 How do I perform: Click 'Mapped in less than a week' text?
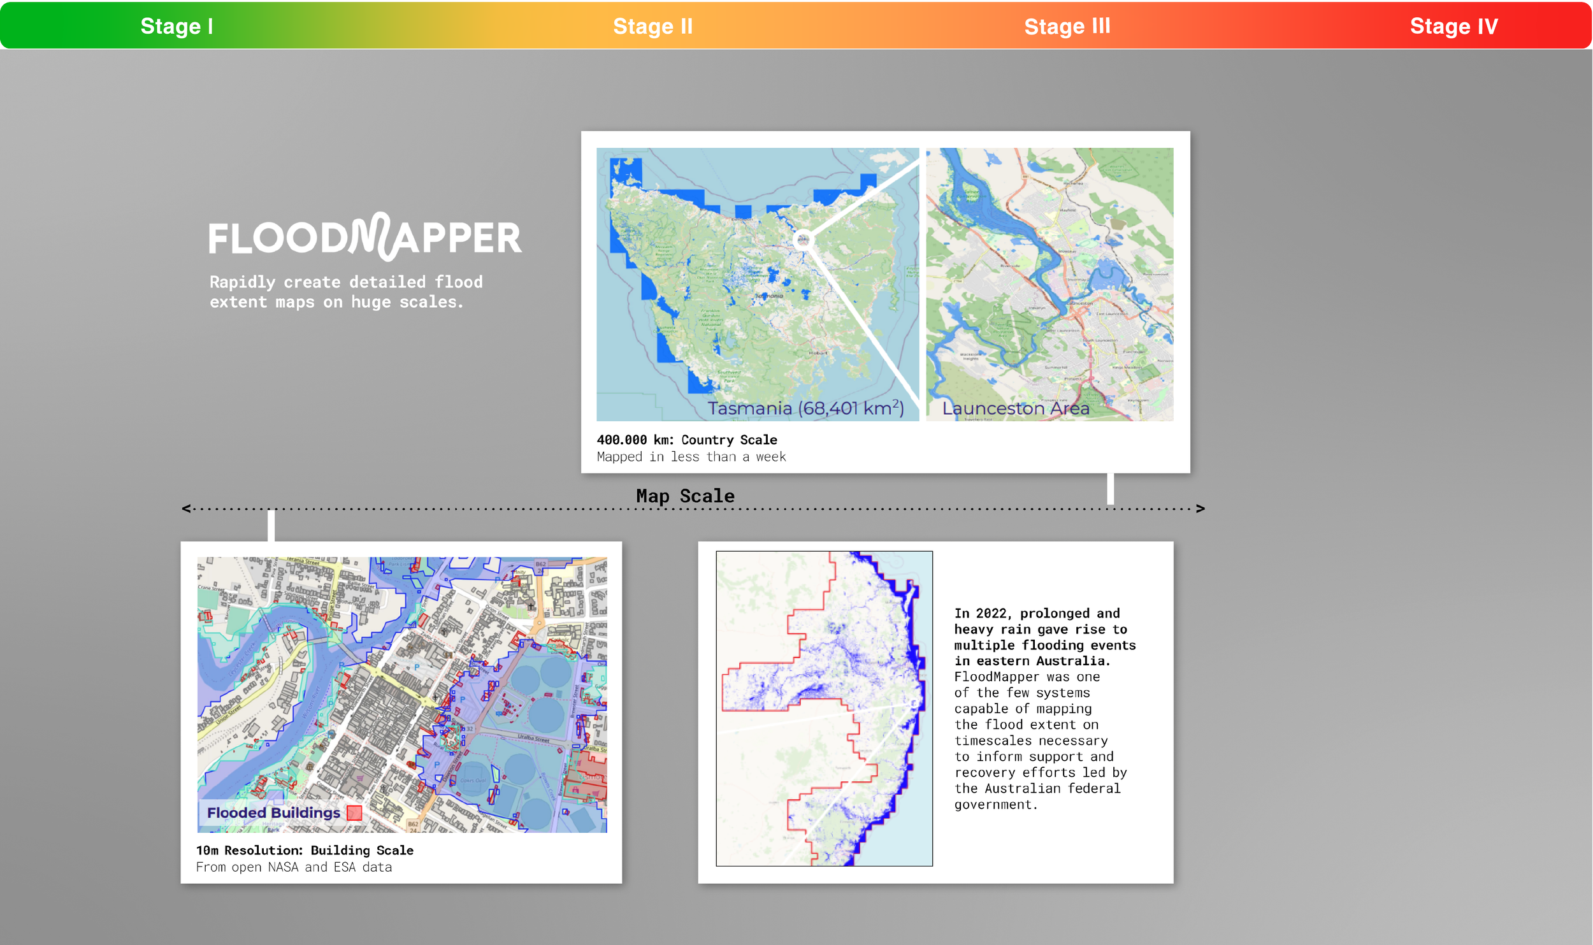(691, 457)
